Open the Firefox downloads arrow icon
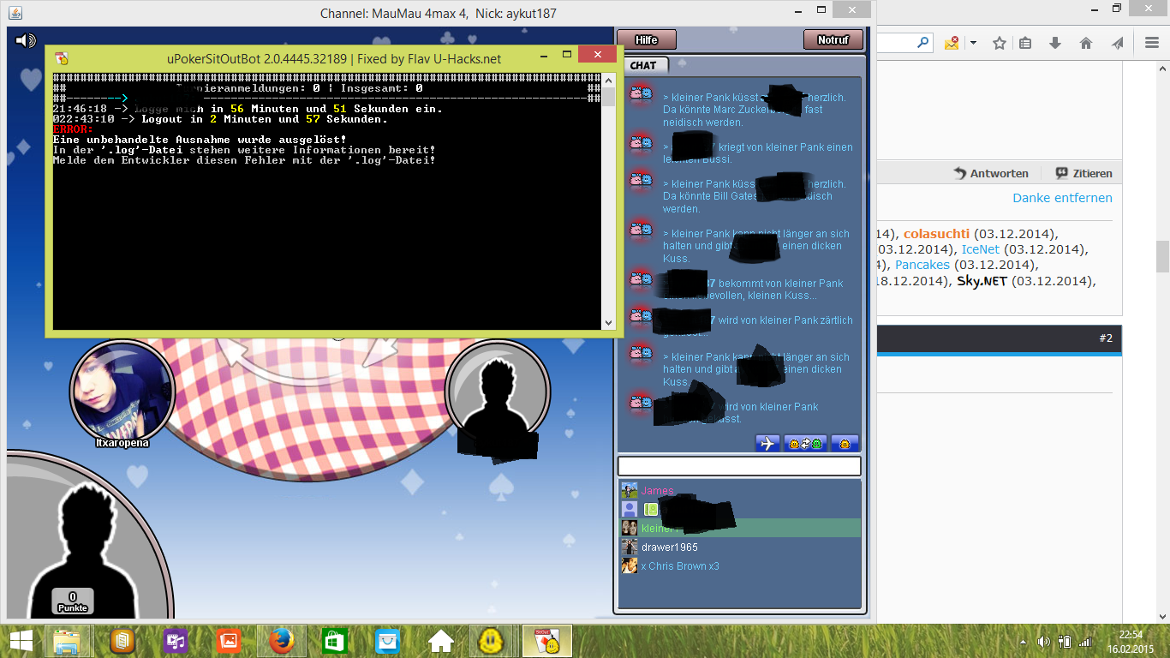Image resolution: width=1170 pixels, height=658 pixels. [1055, 43]
